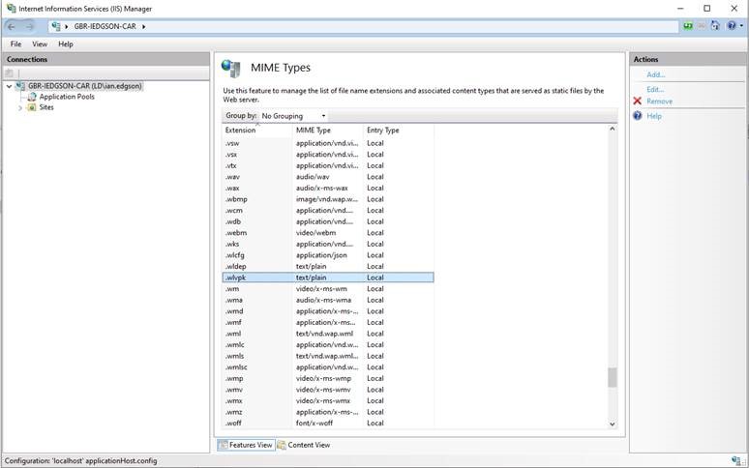
Task: Click the GBR-IEDGSON-CAR server icon
Action: pyautogui.click(x=20, y=86)
